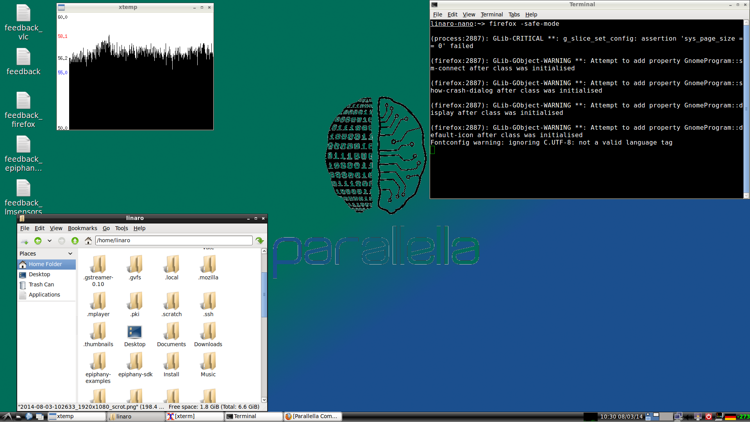Click the up-one-level green arrow icon
The width and height of the screenshot is (750, 422).
coord(75,241)
